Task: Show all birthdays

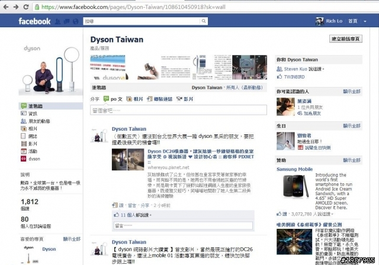Action: (x=352, y=126)
